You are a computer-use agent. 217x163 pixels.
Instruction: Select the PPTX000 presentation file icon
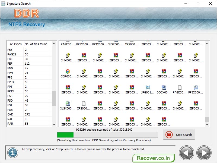pos(100,43)
